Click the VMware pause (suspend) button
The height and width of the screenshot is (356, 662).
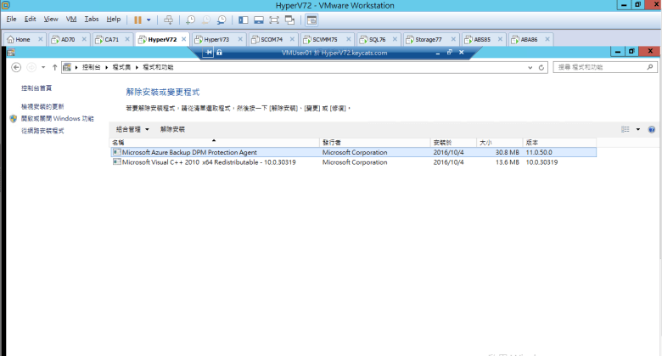[x=137, y=19]
